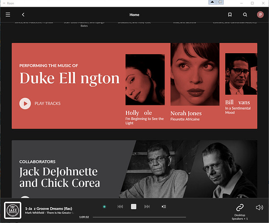Click the teal signal path dot
The width and height of the screenshot is (269, 223).
(x=104, y=207)
